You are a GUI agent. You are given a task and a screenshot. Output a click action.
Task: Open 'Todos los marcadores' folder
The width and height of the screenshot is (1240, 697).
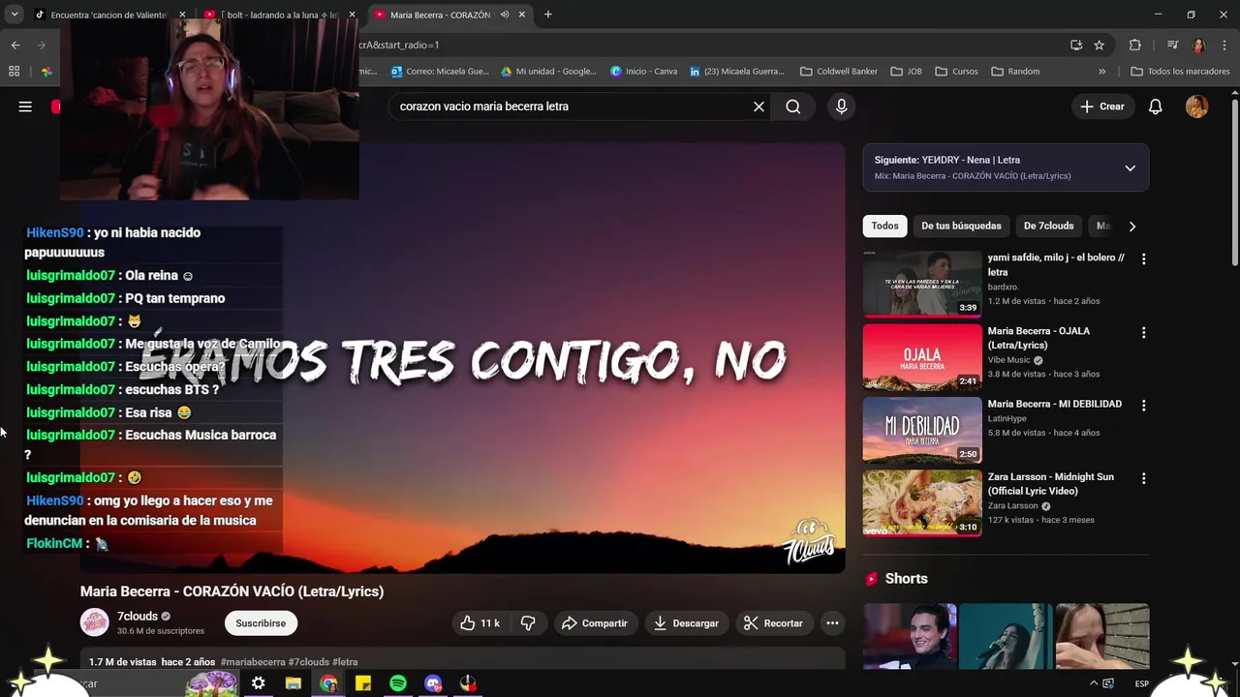click(x=1180, y=71)
